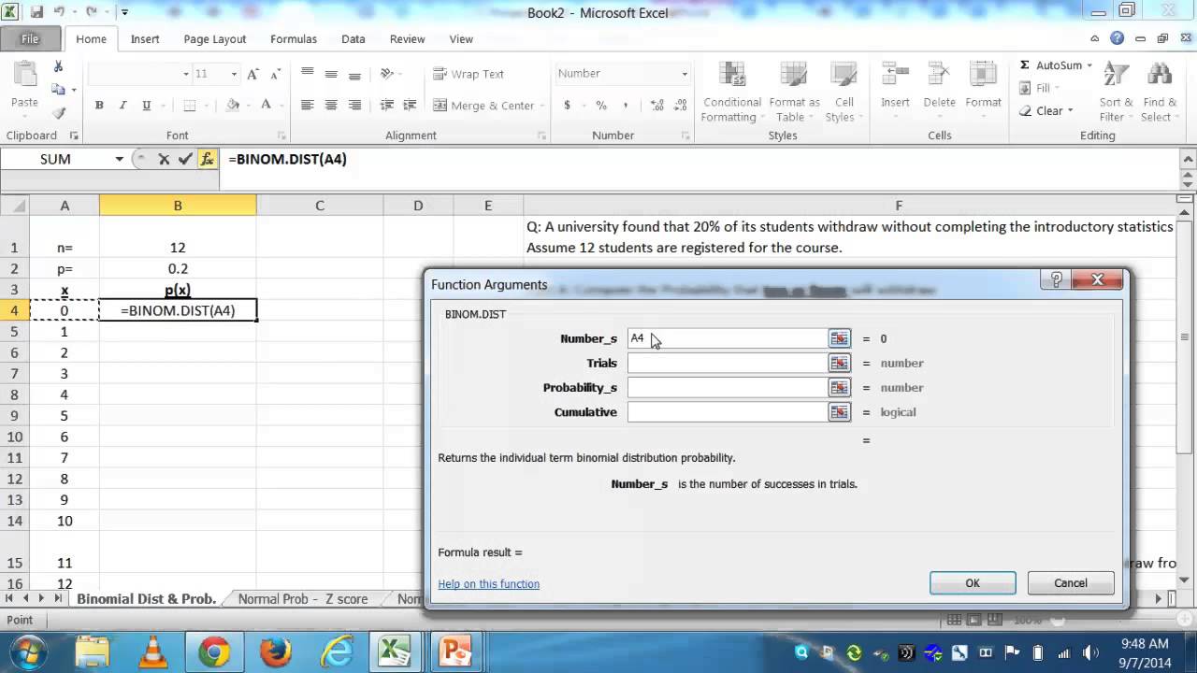1197x673 pixels.
Task: Click the Review ribbon tab
Action: coord(408,39)
